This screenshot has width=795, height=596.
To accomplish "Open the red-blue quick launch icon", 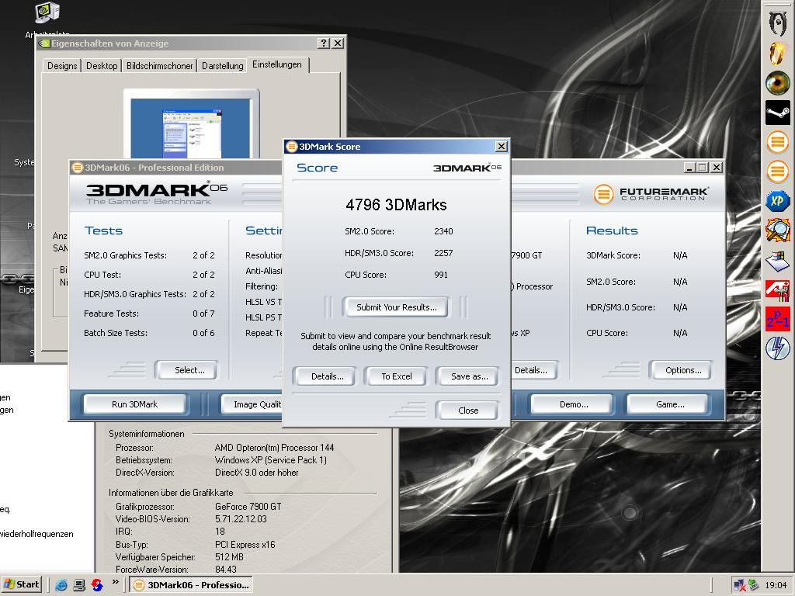I will click(x=97, y=585).
